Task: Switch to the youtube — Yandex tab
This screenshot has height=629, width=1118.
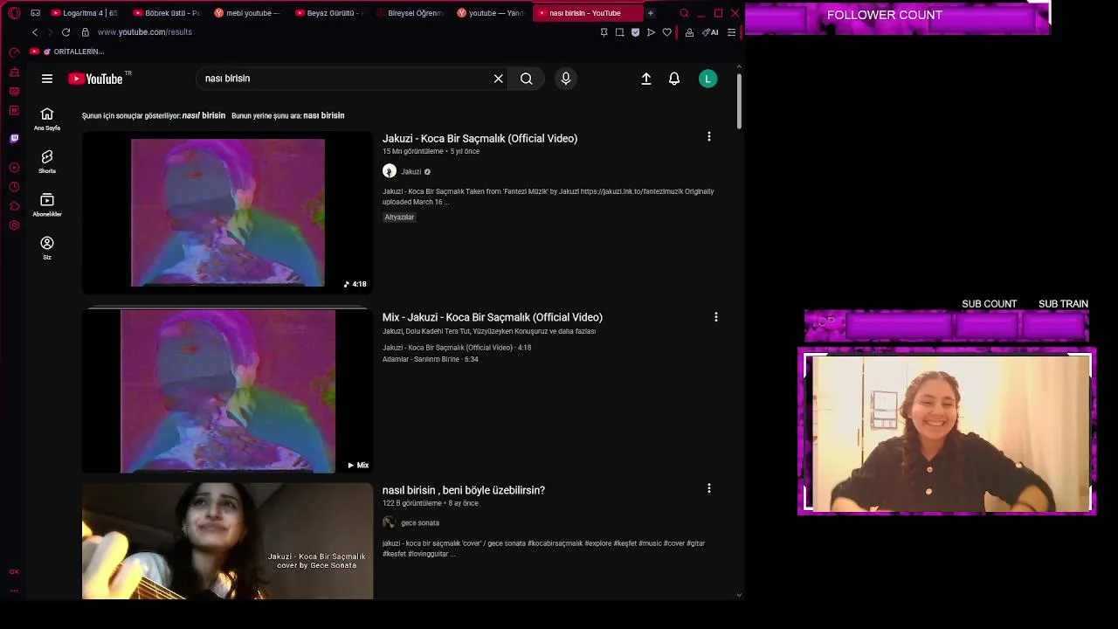Action: click(492, 13)
